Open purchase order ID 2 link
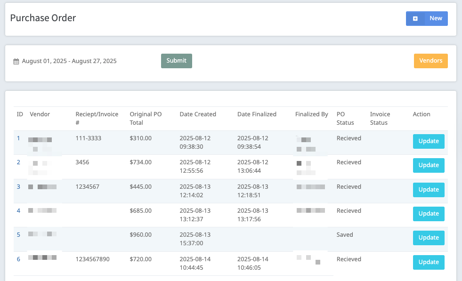 (x=19, y=162)
